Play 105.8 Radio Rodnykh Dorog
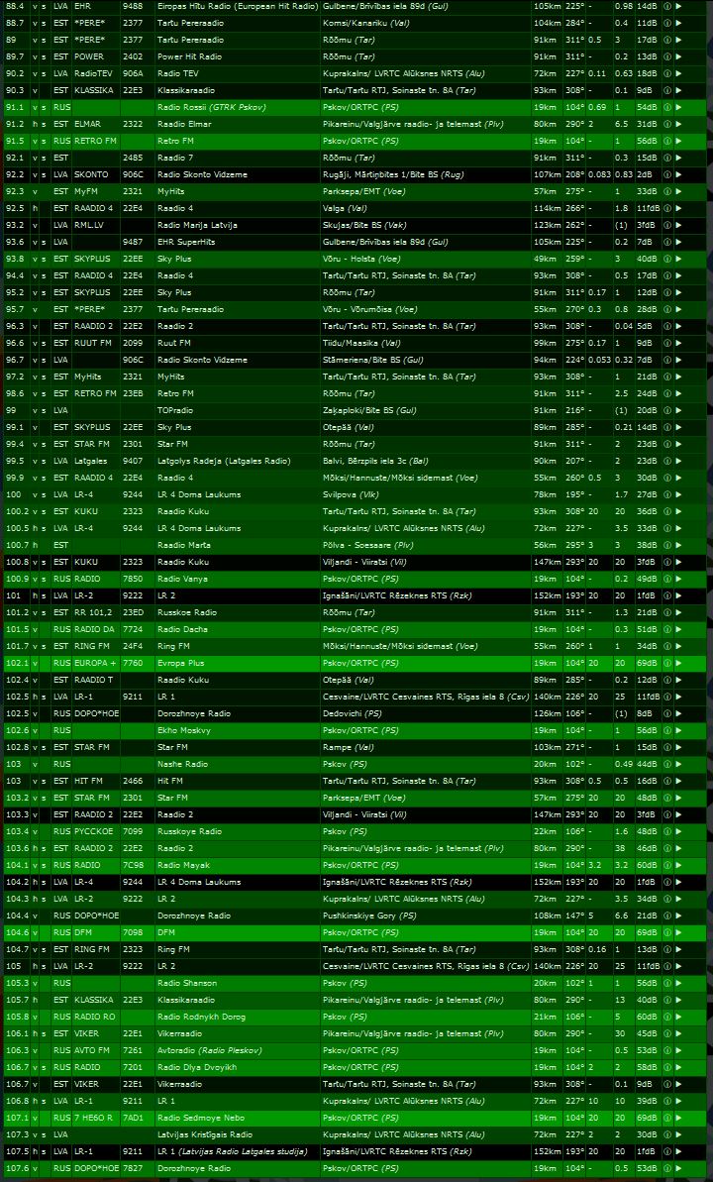 click(x=679, y=1017)
